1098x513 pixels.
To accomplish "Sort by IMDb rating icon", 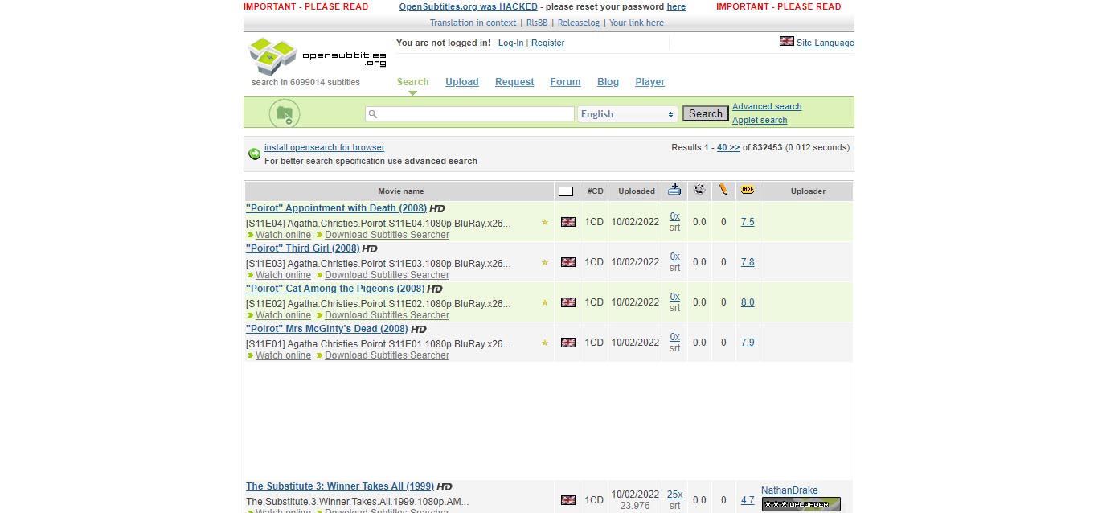I will [x=748, y=190].
